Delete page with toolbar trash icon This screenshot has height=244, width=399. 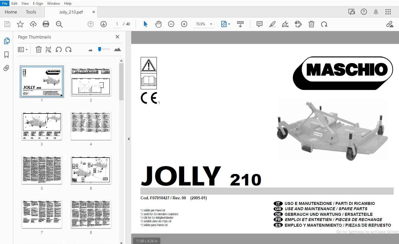[x=311, y=24]
